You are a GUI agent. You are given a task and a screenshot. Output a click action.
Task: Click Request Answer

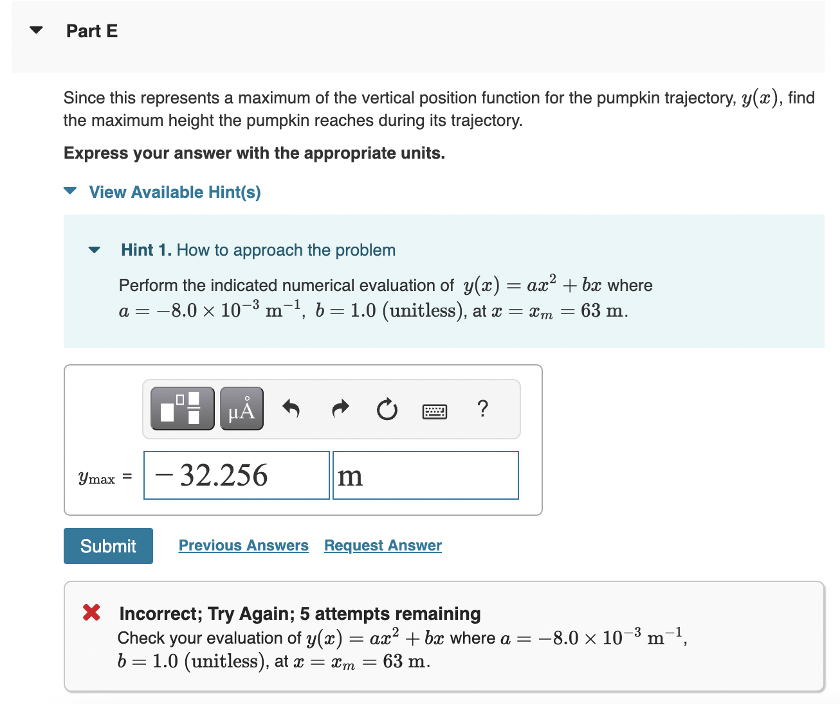(x=383, y=545)
